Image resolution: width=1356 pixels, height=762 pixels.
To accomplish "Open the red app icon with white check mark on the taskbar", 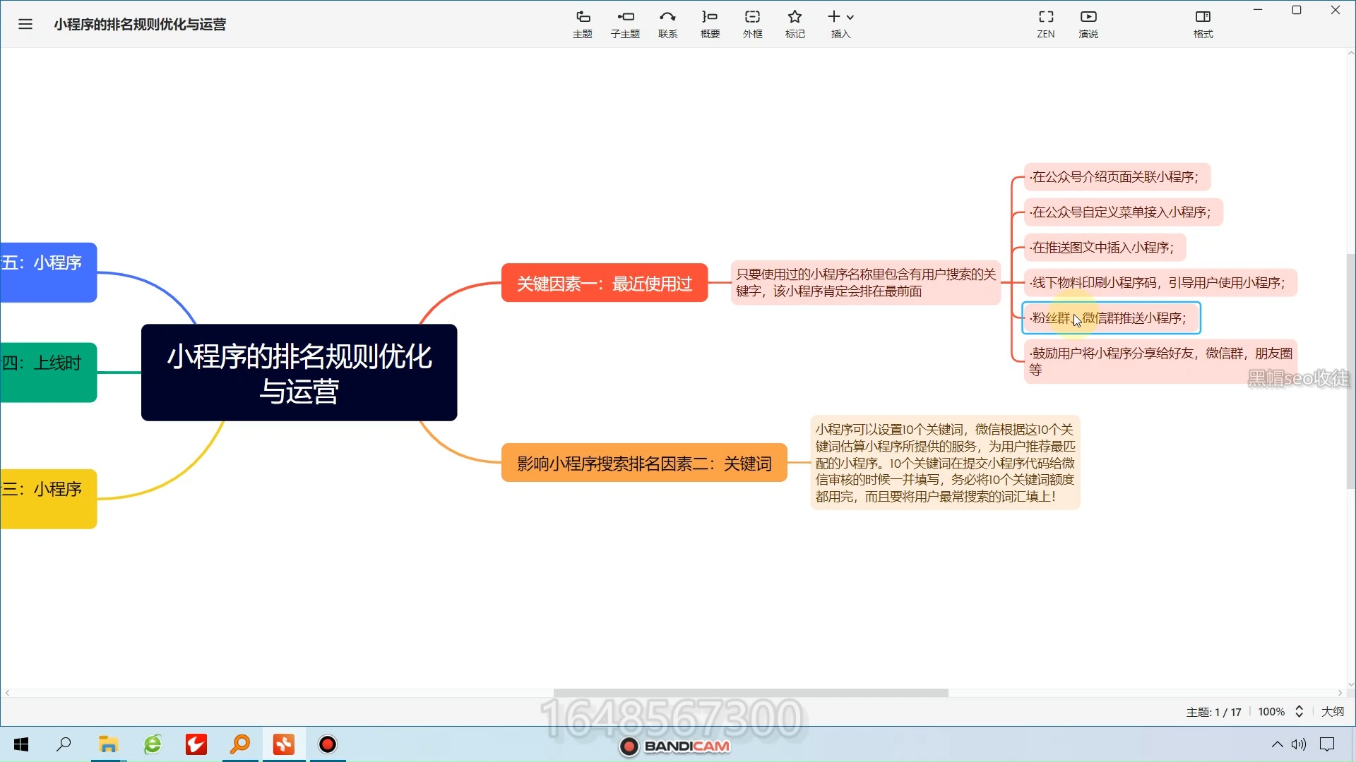I will point(196,744).
